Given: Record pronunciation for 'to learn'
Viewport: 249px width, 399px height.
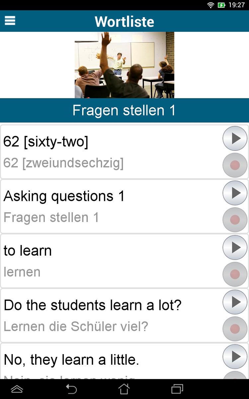Looking at the screenshot, I should click(235, 274).
